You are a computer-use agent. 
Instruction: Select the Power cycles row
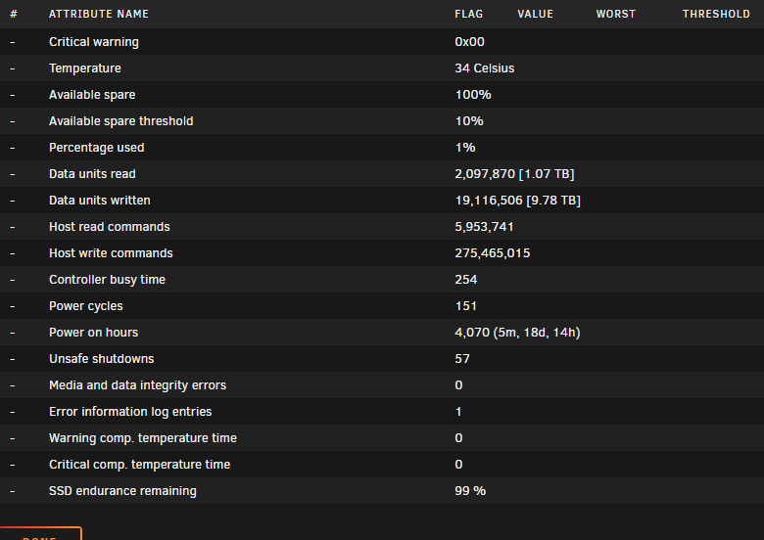pyautogui.click(x=382, y=305)
